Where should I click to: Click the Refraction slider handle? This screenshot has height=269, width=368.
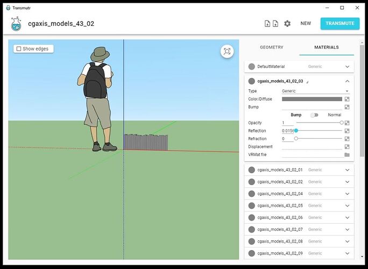[x=296, y=139]
